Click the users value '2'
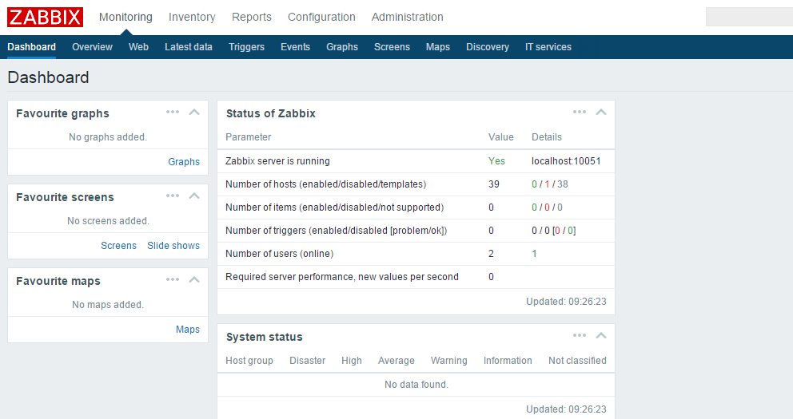 coord(491,254)
